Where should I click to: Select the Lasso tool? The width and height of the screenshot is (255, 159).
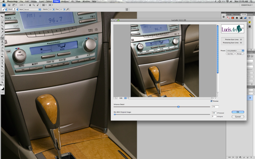click(x=2, y=23)
